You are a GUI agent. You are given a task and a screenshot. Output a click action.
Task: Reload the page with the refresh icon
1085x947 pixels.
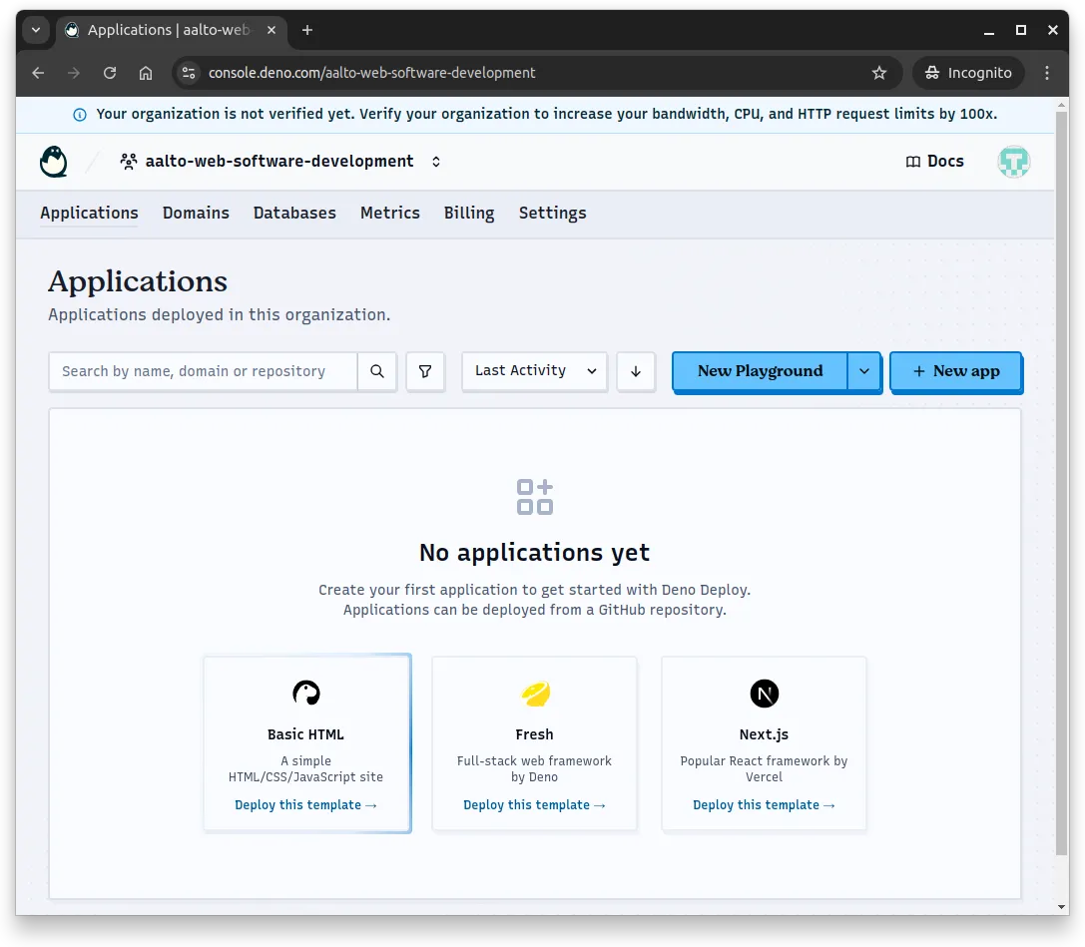[109, 72]
